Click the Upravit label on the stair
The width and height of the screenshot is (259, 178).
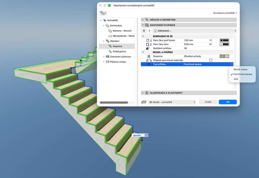pyautogui.click(x=137, y=135)
